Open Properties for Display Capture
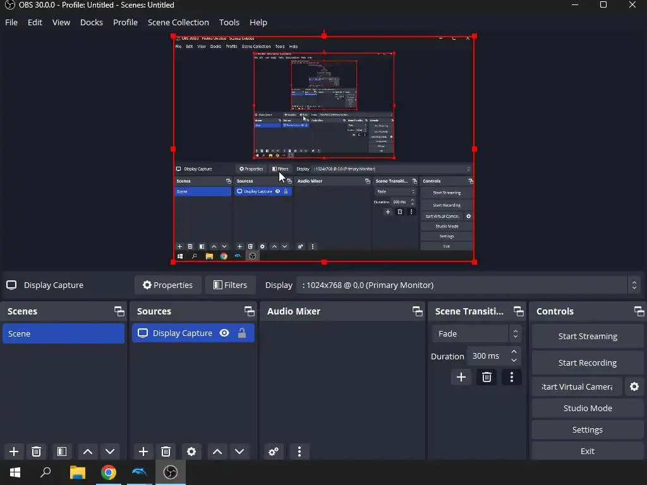Viewport: 647px width, 485px height. coord(168,285)
